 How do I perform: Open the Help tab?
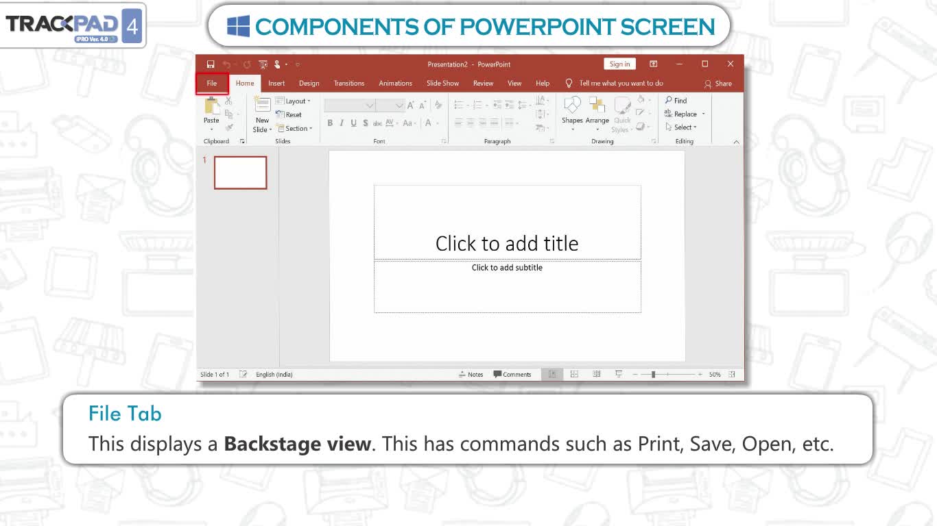[543, 84]
